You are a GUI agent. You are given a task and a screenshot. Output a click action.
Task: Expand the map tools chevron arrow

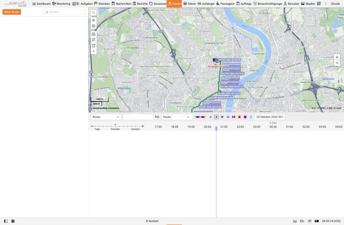pyautogui.click(x=93, y=51)
